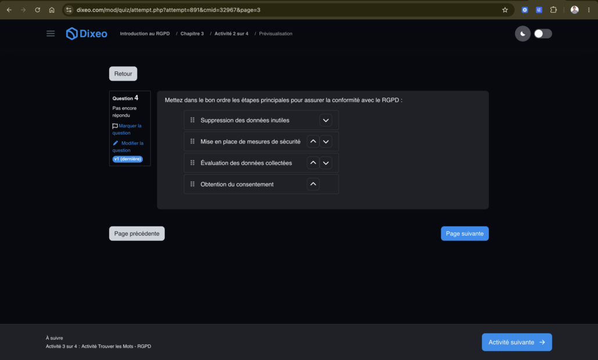Select 'Obtention du consentement' item text
The height and width of the screenshot is (360, 598).
click(237, 184)
